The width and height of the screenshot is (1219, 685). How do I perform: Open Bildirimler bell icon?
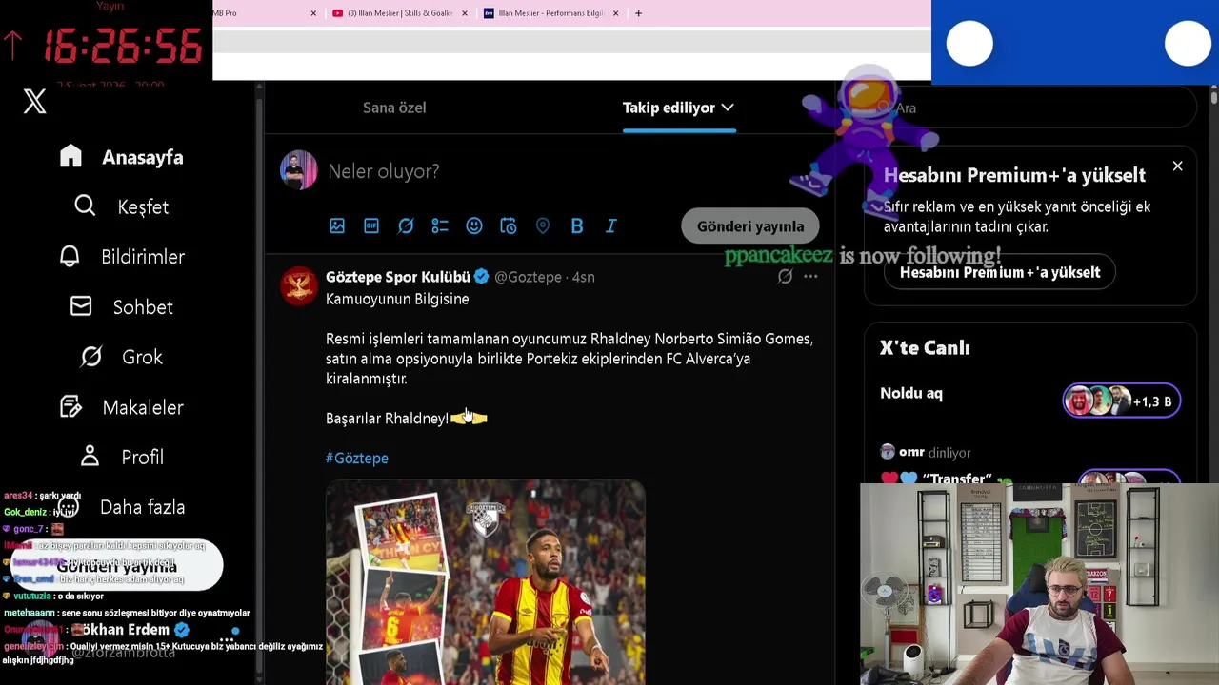click(x=70, y=256)
